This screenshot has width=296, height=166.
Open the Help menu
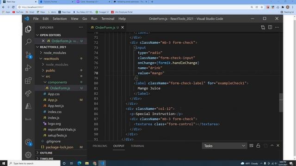(x=122, y=18)
